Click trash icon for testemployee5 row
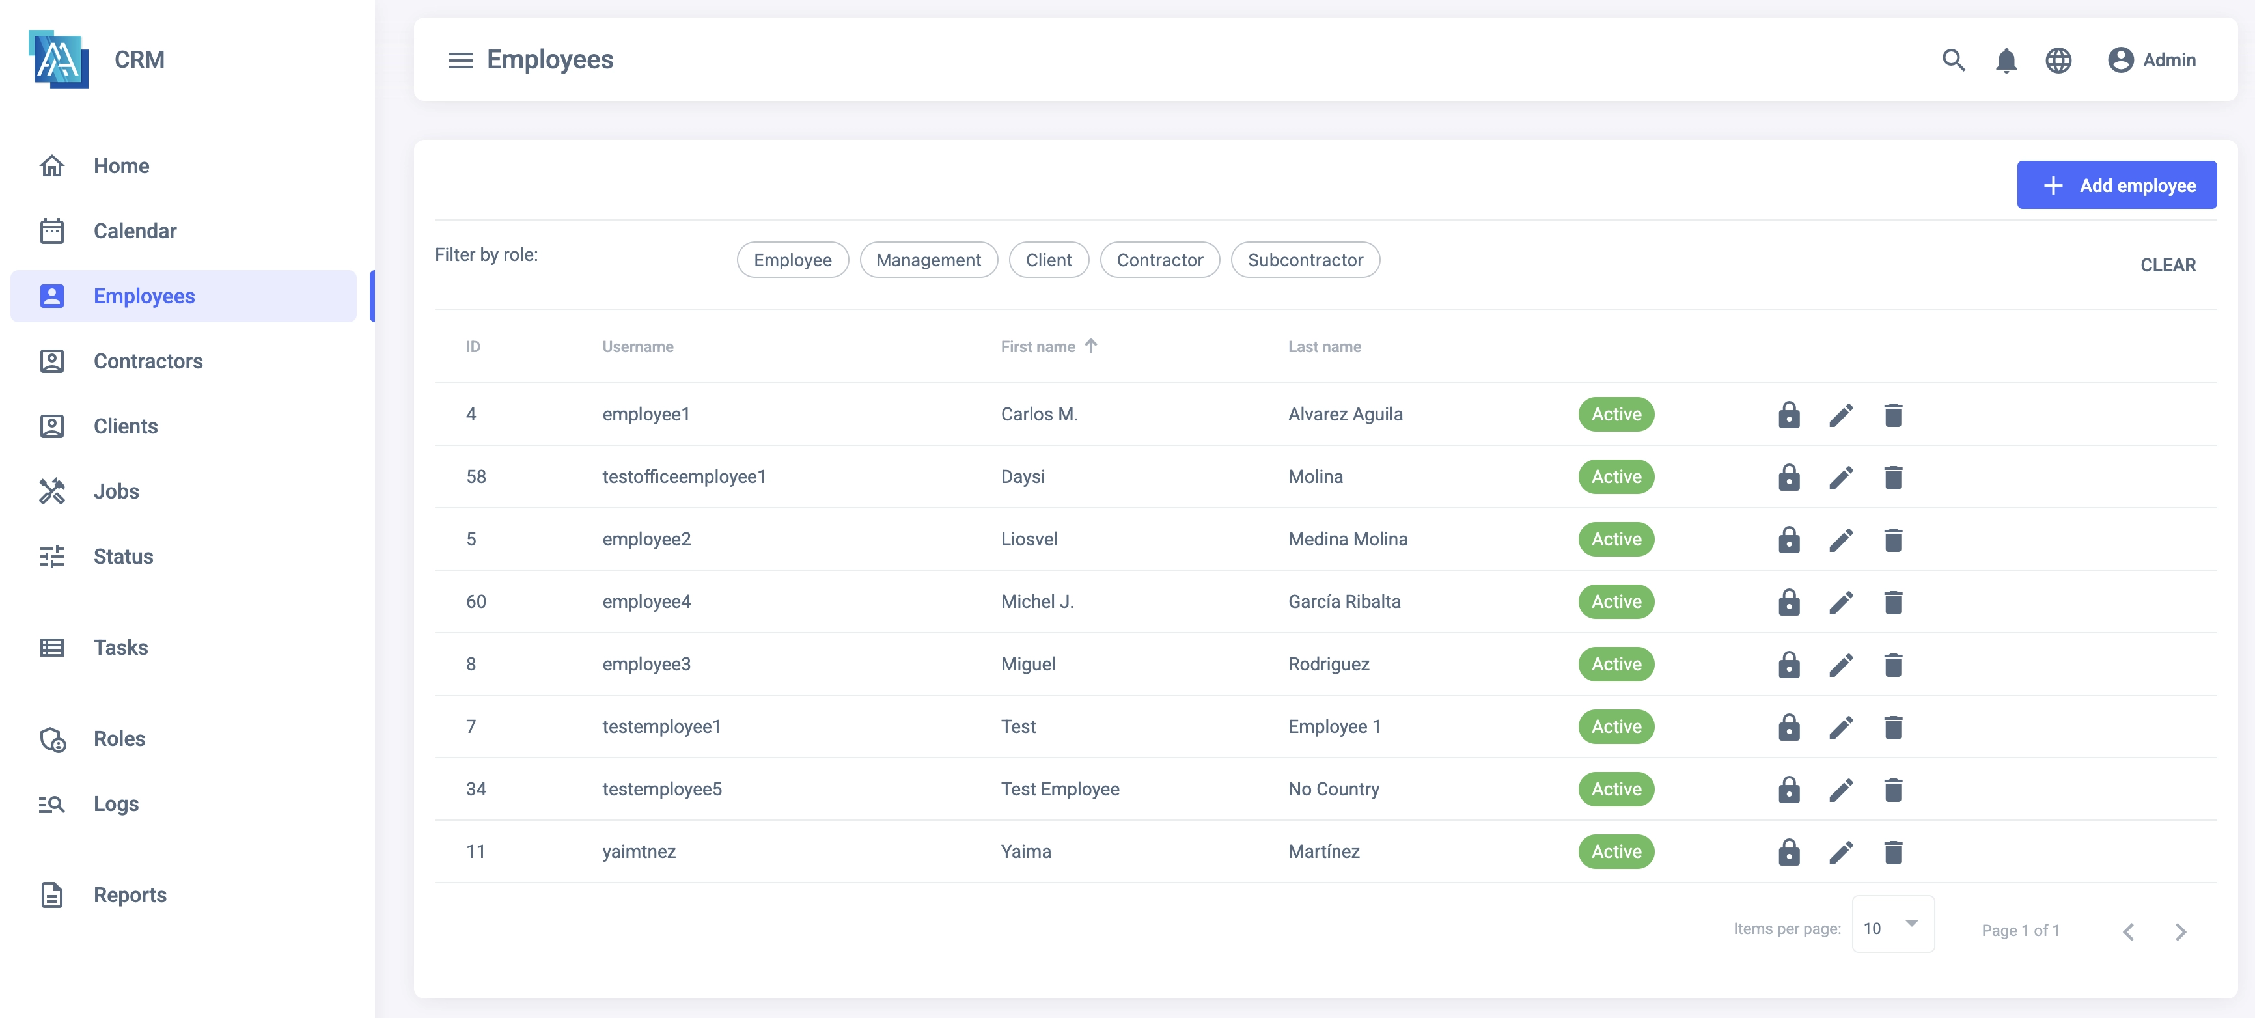This screenshot has width=2255, height=1018. [1892, 790]
